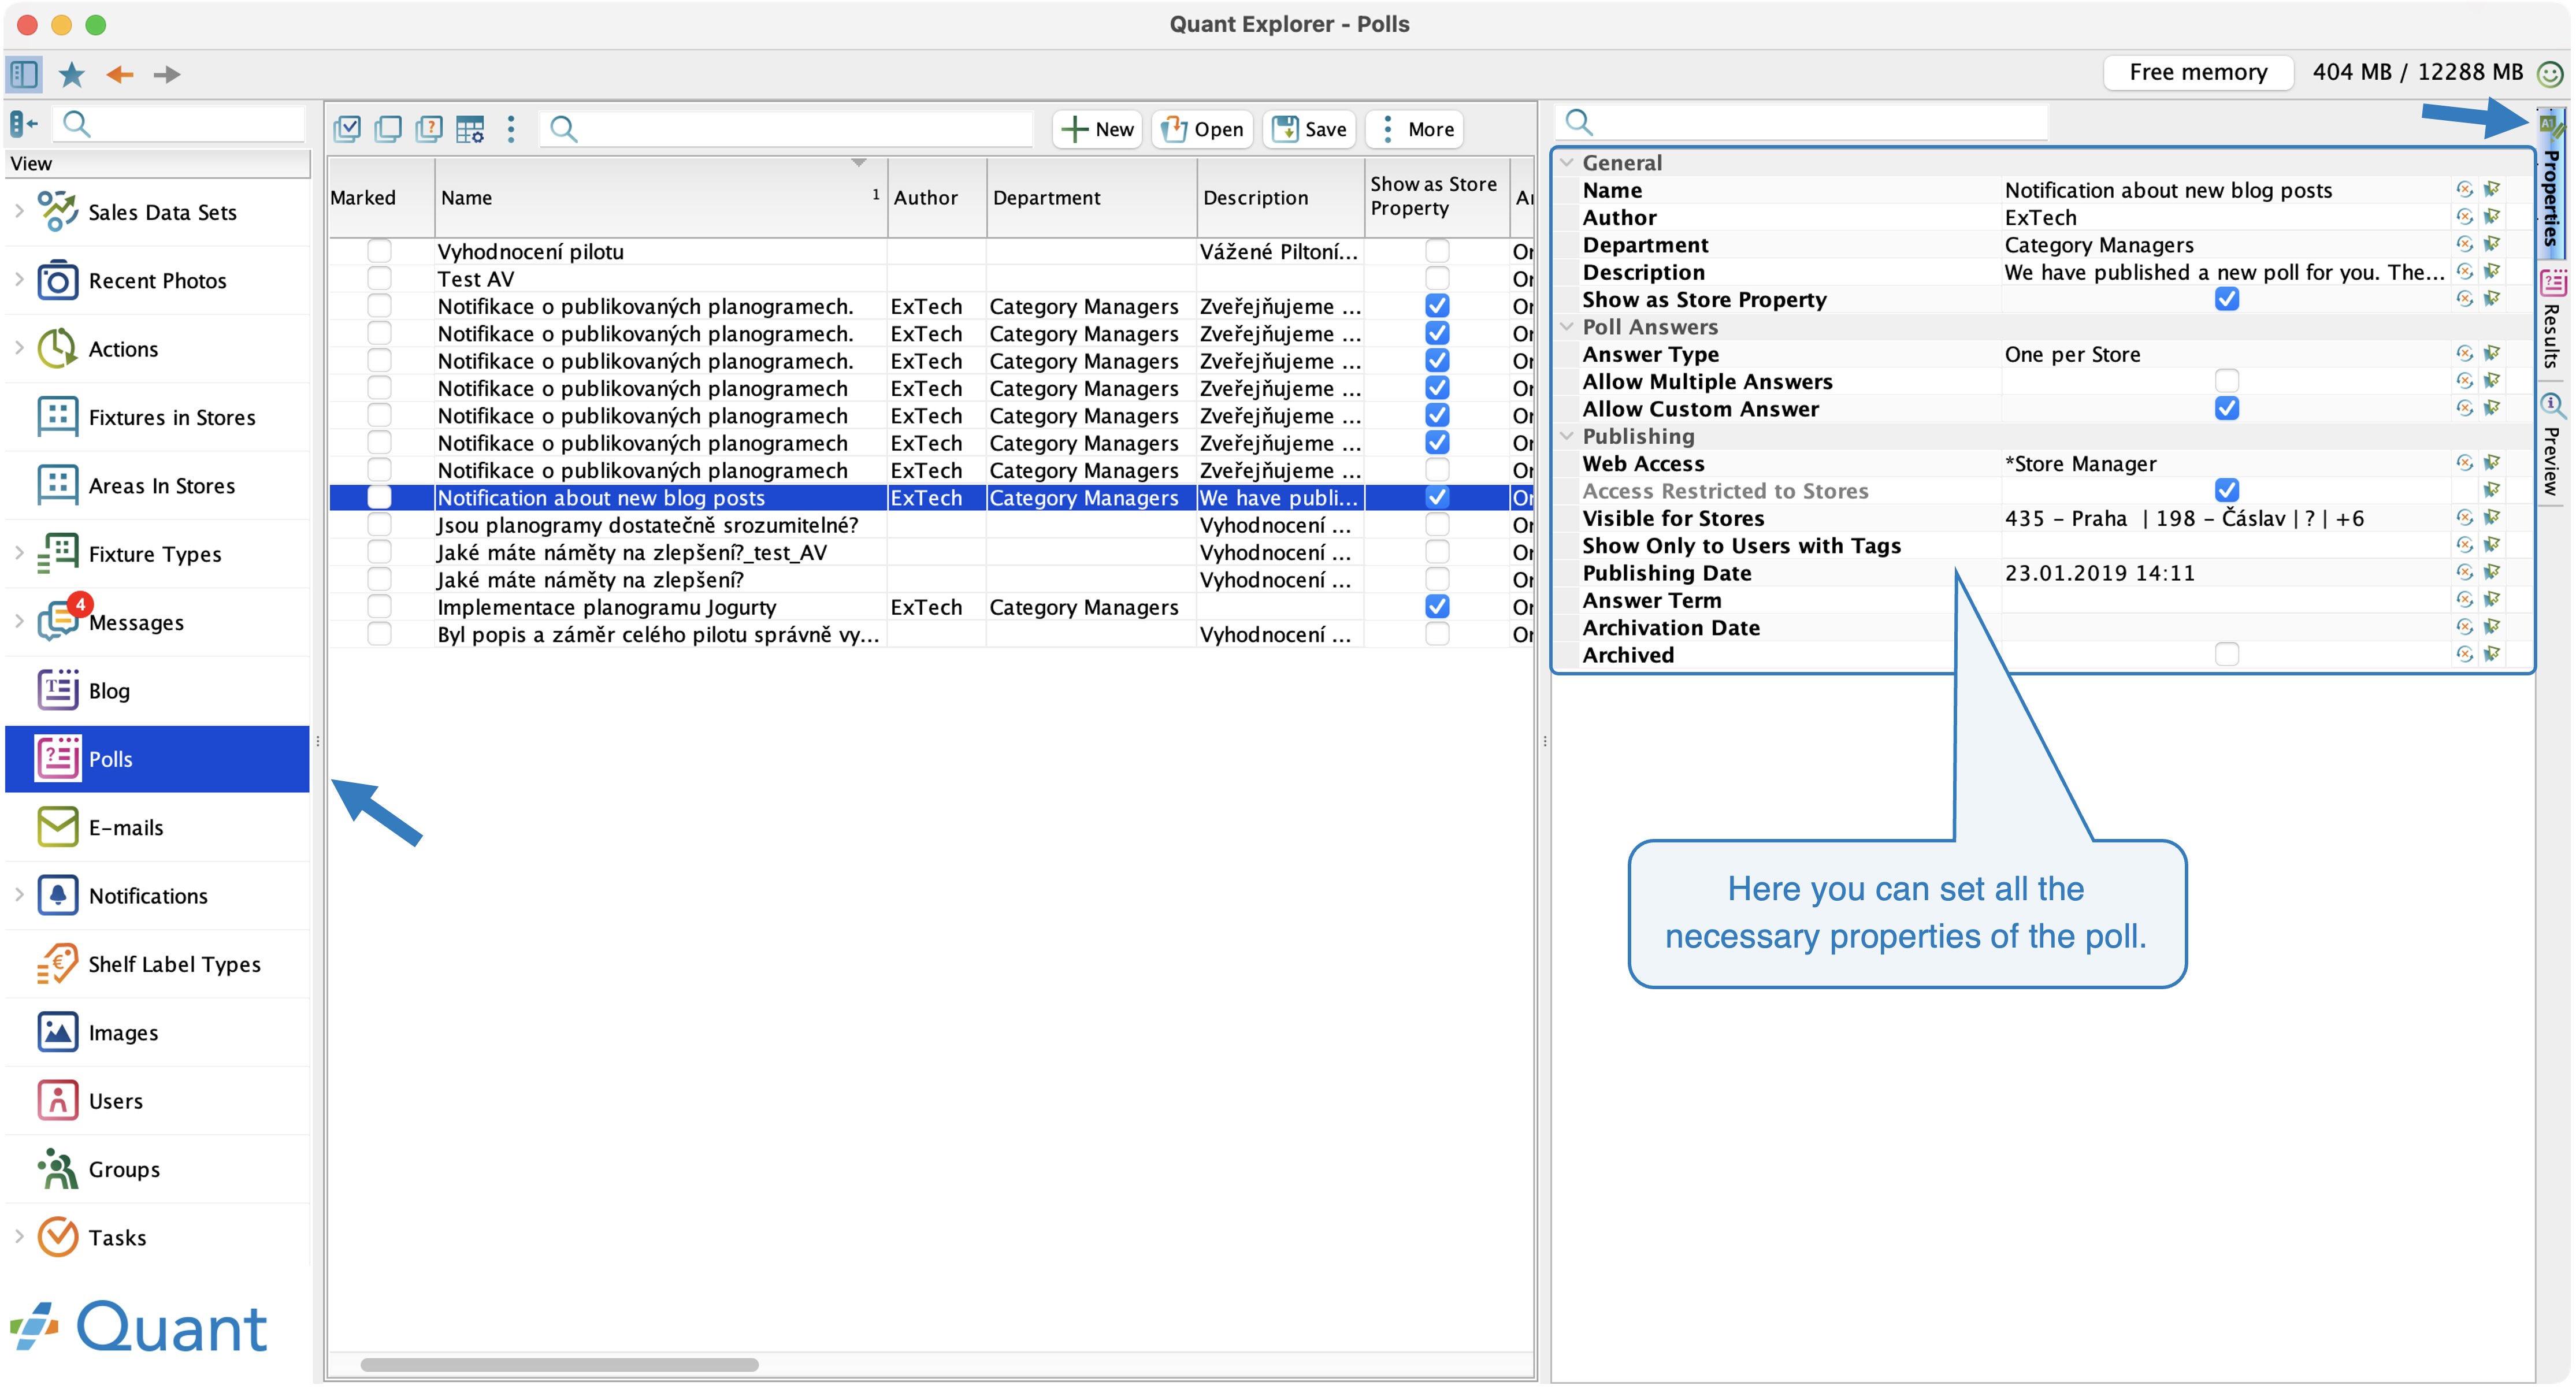Click the reset icon for Name property
Screen dimensions: 2576x1389
coord(2464,190)
